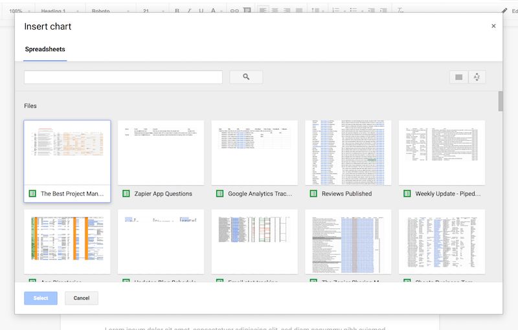The height and width of the screenshot is (330, 518).
Task: Open the Heading 1 style dropdown
Action: coord(60,11)
